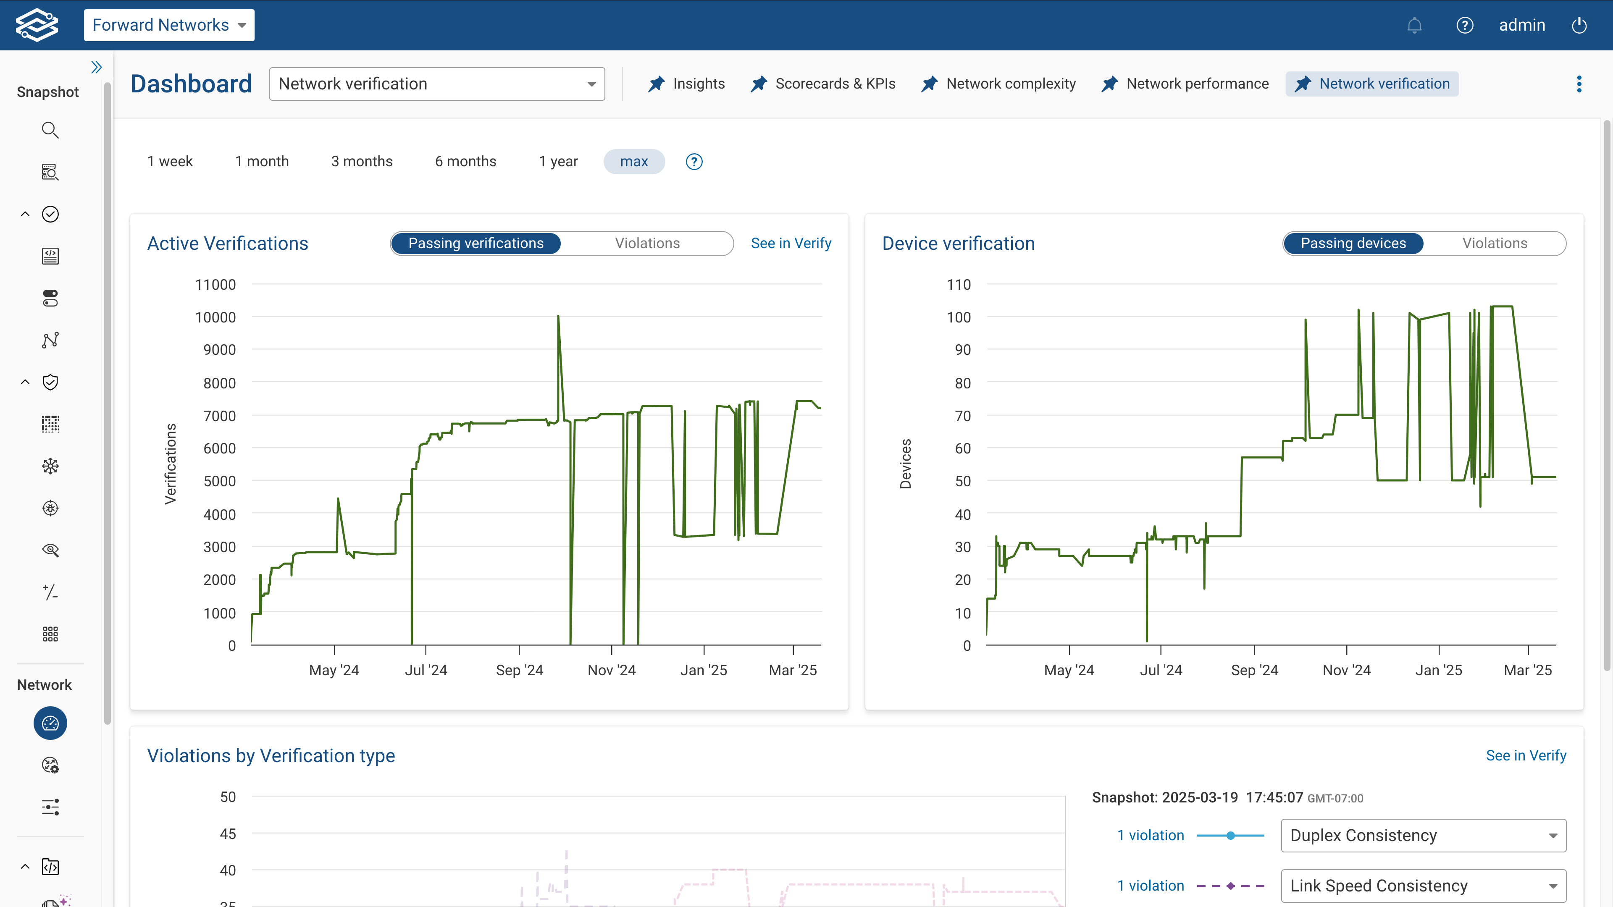The height and width of the screenshot is (907, 1613).
Task: Switch Active Verifications to Violations view
Action: tap(647, 243)
